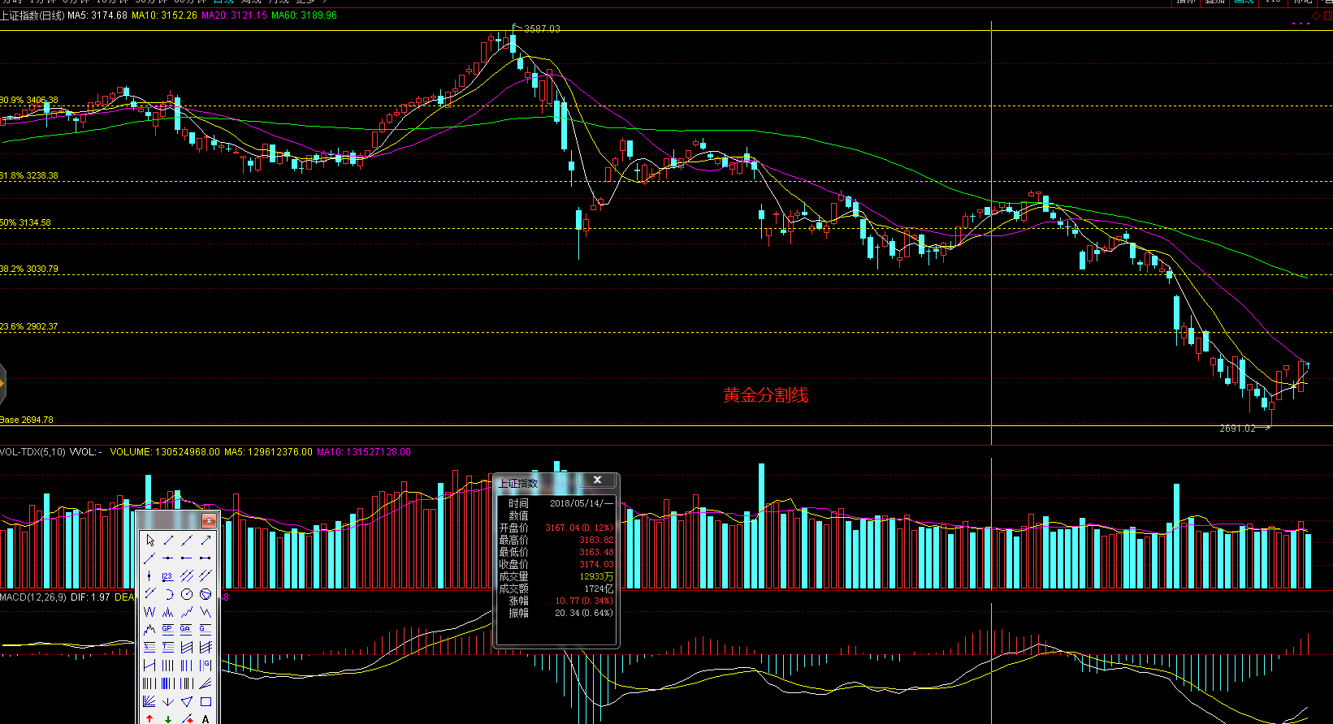Select the '123' price label line tool
This screenshot has width=1333, height=724.
tap(168, 576)
